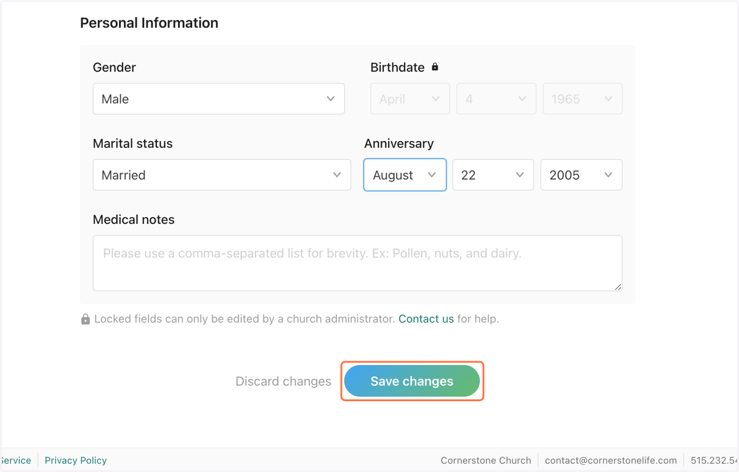Click the Personal Information heading

[149, 23]
